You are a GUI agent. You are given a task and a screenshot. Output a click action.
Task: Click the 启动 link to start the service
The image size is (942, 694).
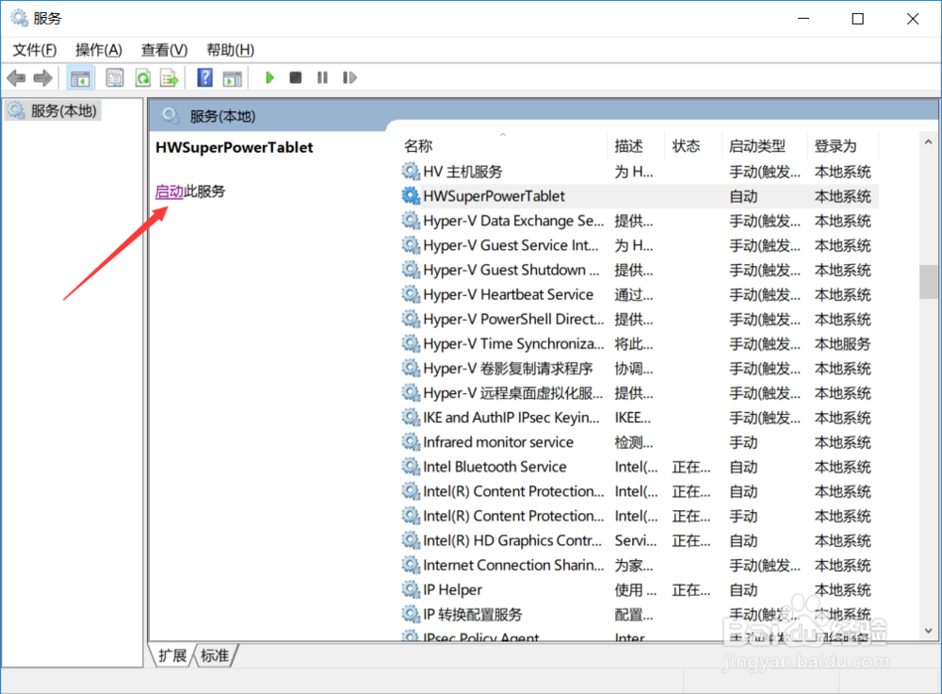coord(170,191)
